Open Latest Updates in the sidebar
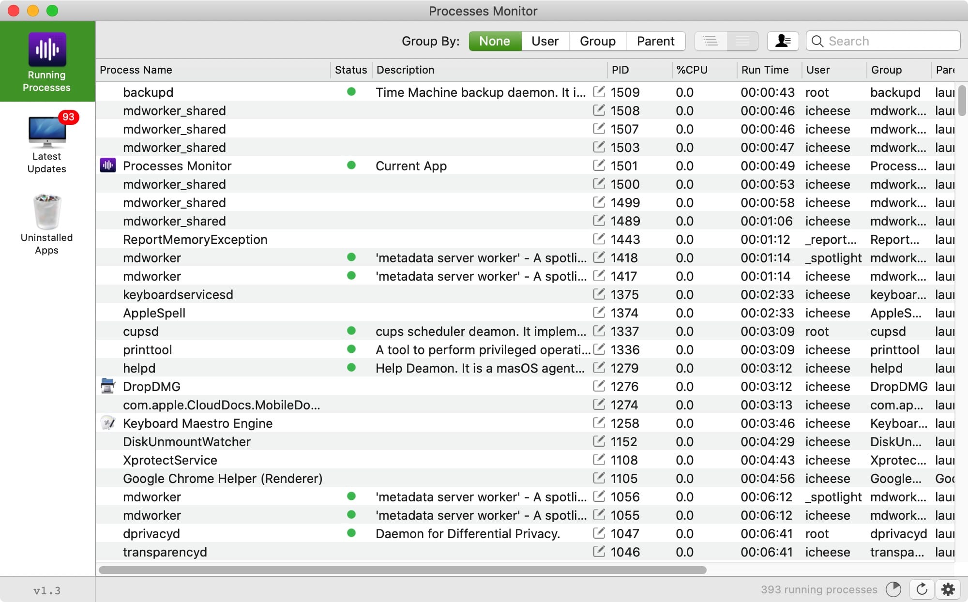This screenshot has width=968, height=602. tap(47, 144)
